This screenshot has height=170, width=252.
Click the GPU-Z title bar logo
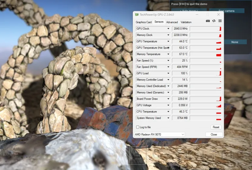137,15
